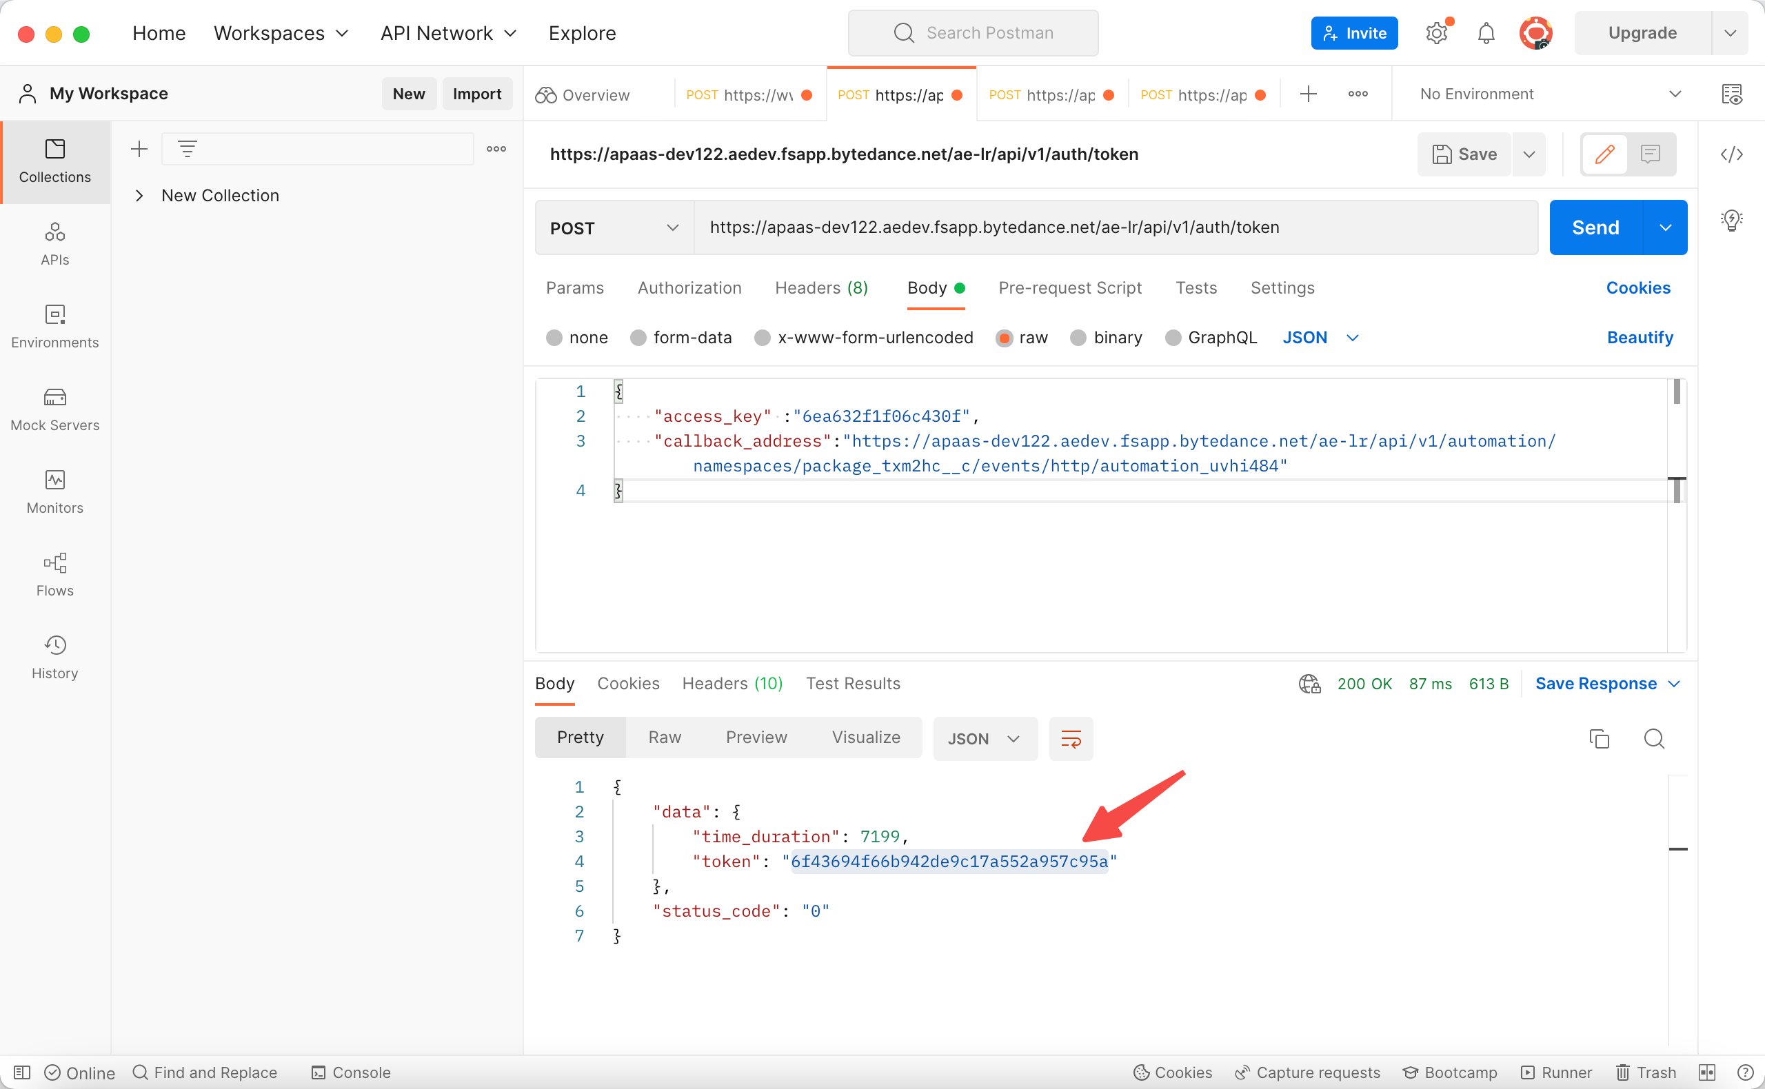Click the Beautify link
The image size is (1765, 1089).
point(1639,338)
